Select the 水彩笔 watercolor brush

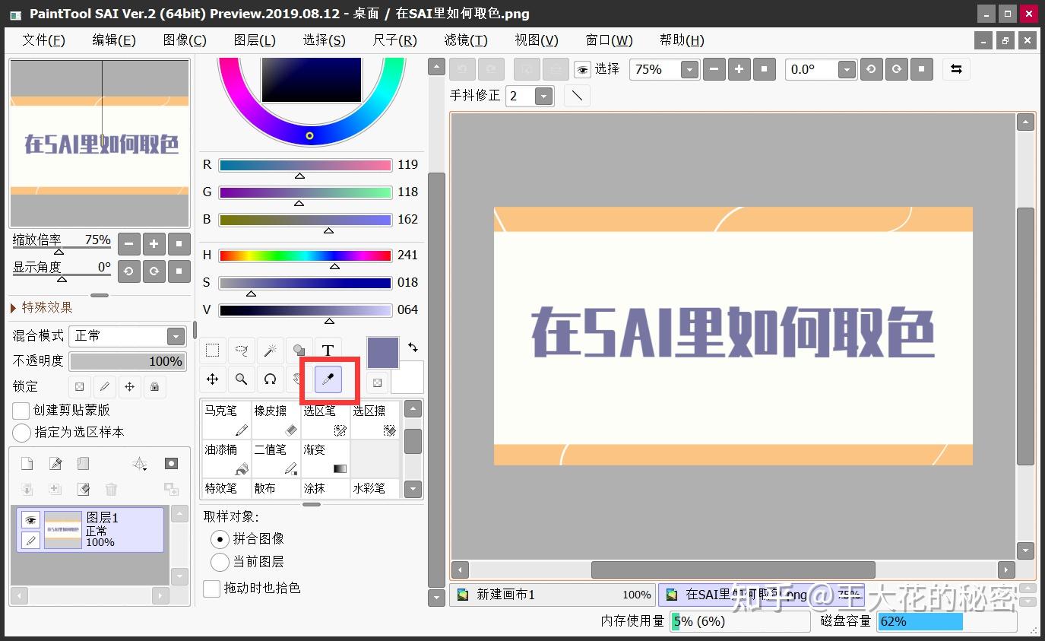[x=374, y=488]
